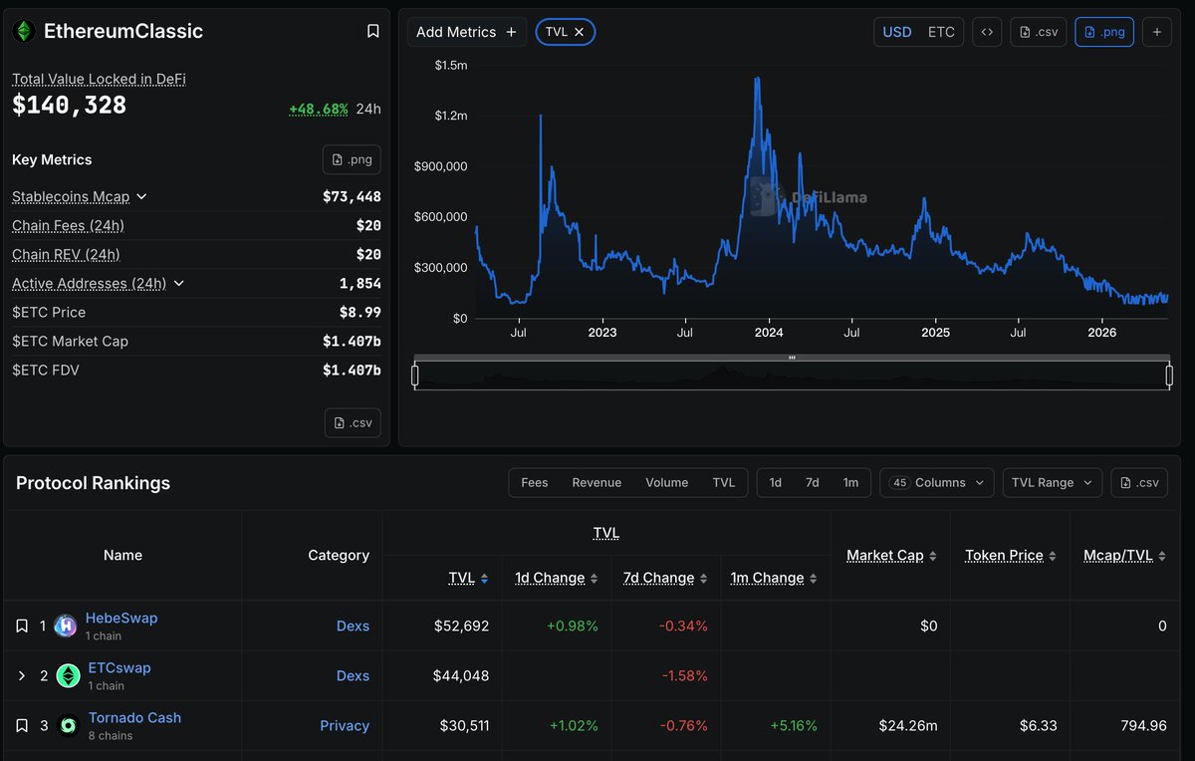Sort table by 1d Change
The width and height of the screenshot is (1195, 761).
click(556, 578)
